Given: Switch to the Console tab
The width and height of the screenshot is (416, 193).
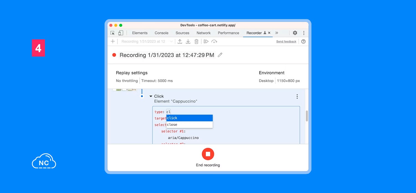Looking at the screenshot, I should [x=161, y=33].
